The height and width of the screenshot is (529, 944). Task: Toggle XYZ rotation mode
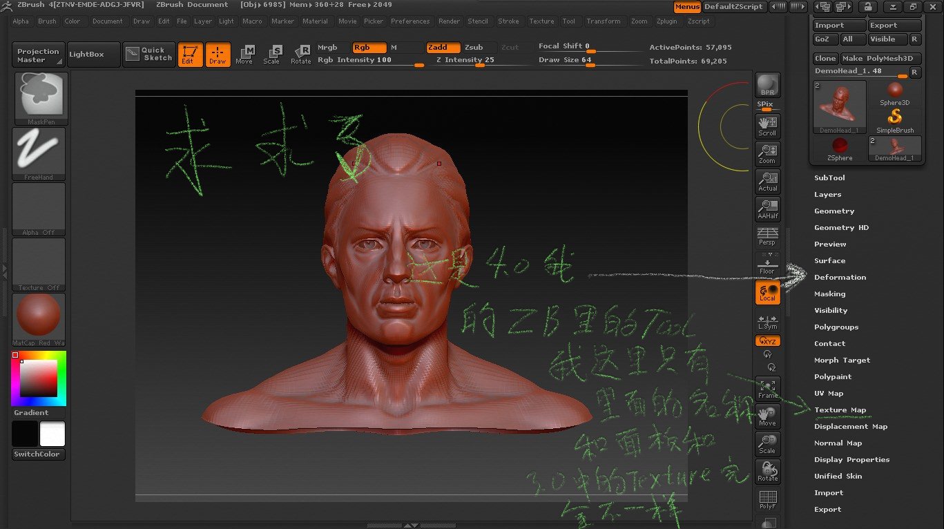(767, 341)
